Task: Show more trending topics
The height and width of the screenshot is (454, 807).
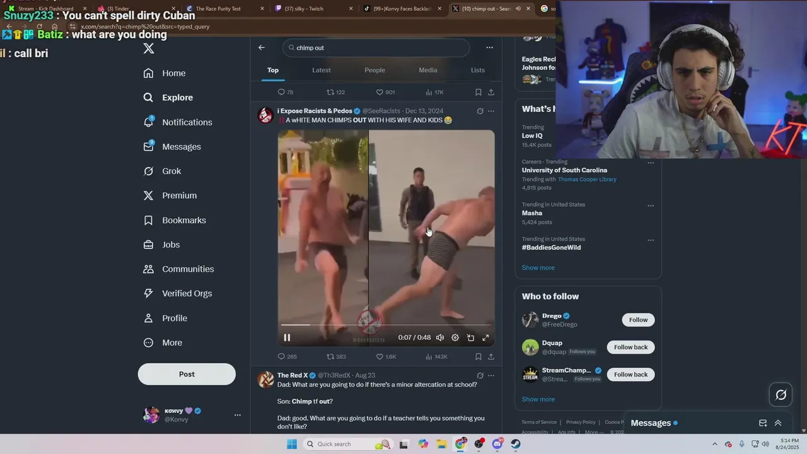Action: [538, 267]
